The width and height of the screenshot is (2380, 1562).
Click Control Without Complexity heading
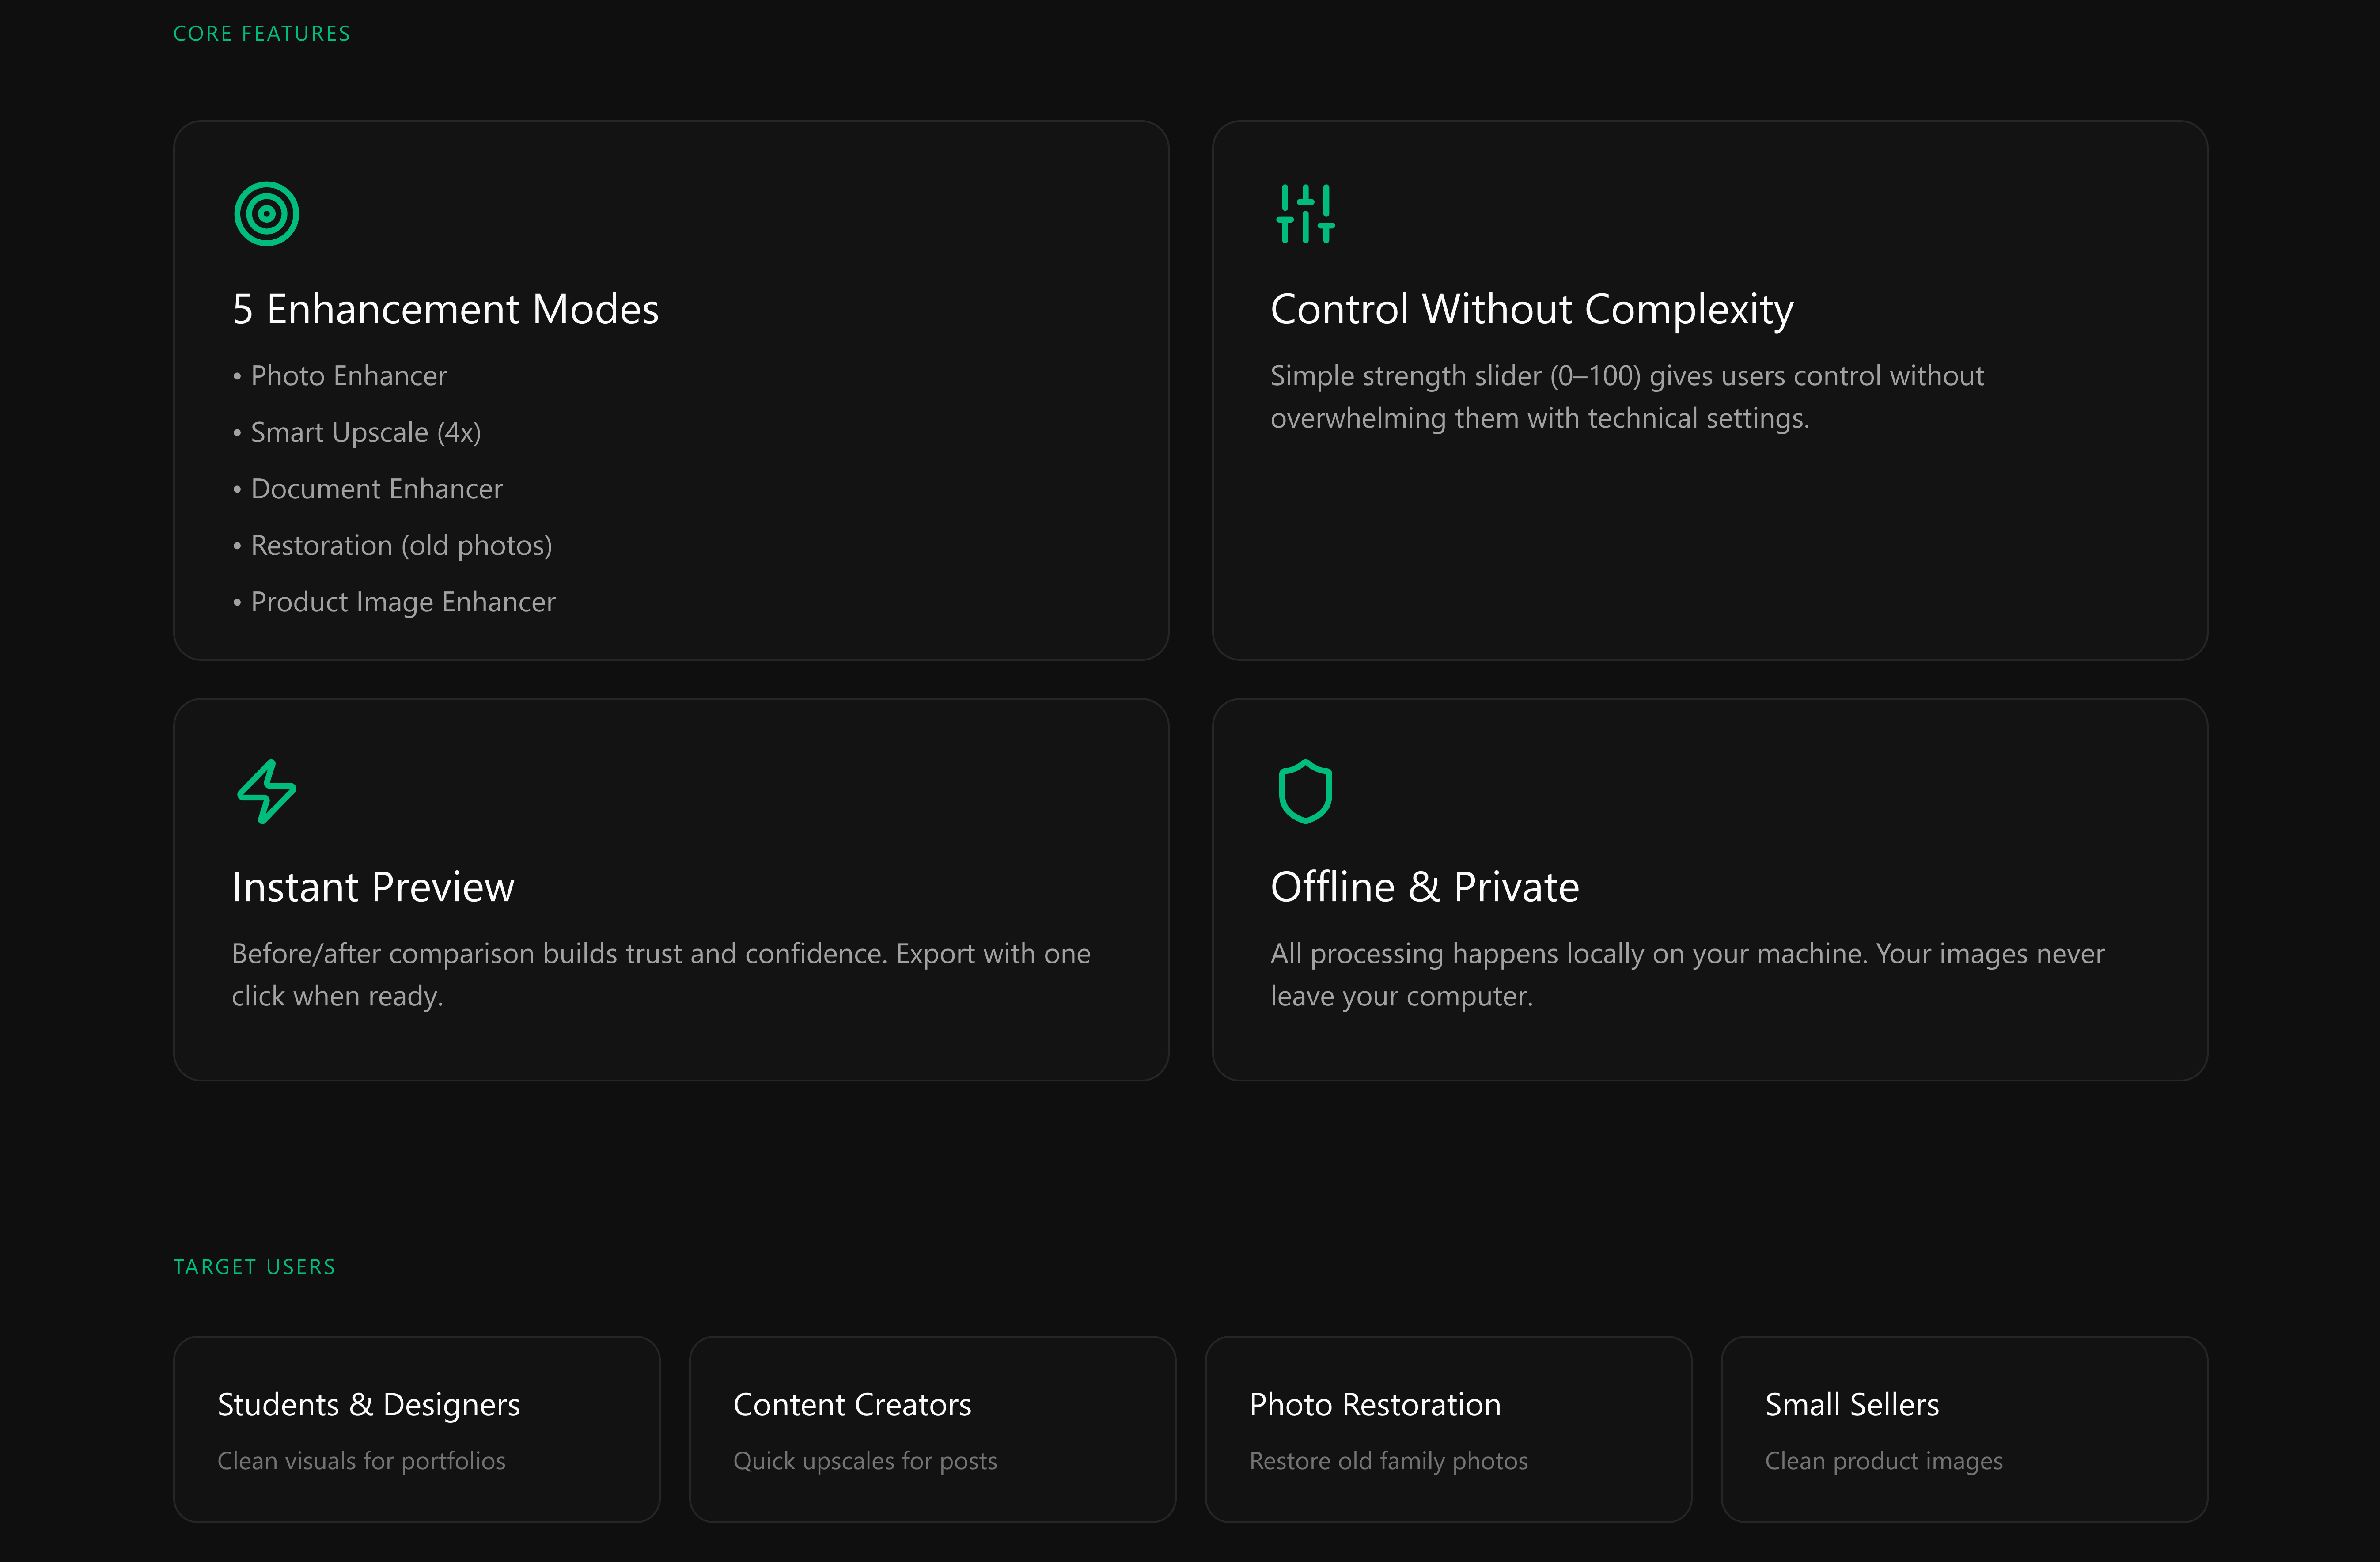click(1531, 309)
